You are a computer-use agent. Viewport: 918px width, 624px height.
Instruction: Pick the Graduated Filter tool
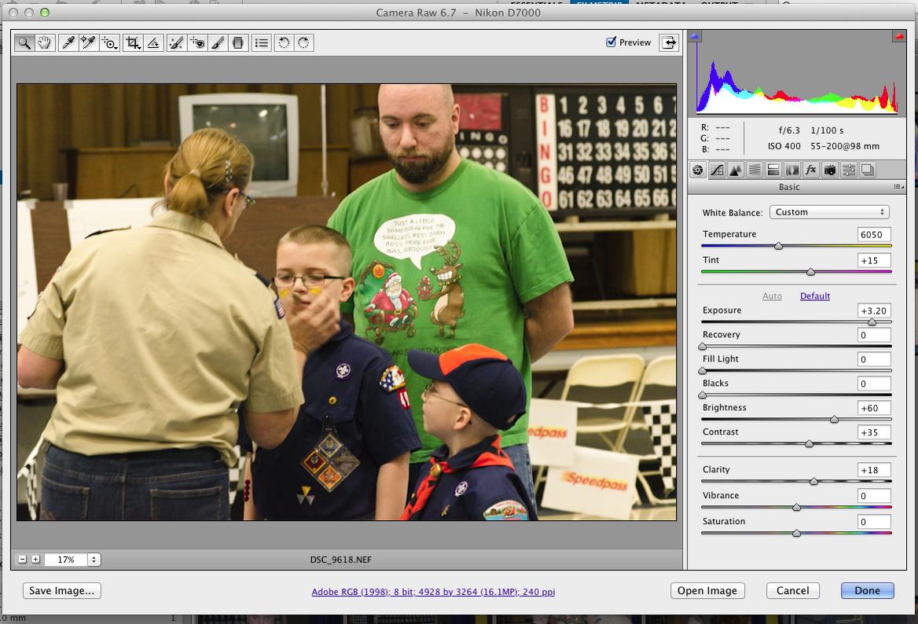coord(238,43)
